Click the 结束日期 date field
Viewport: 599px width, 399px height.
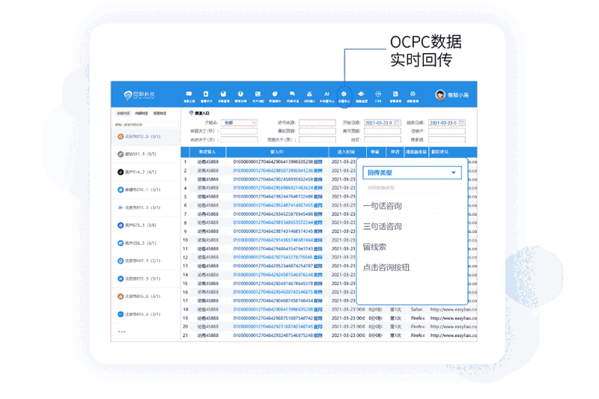click(x=446, y=123)
